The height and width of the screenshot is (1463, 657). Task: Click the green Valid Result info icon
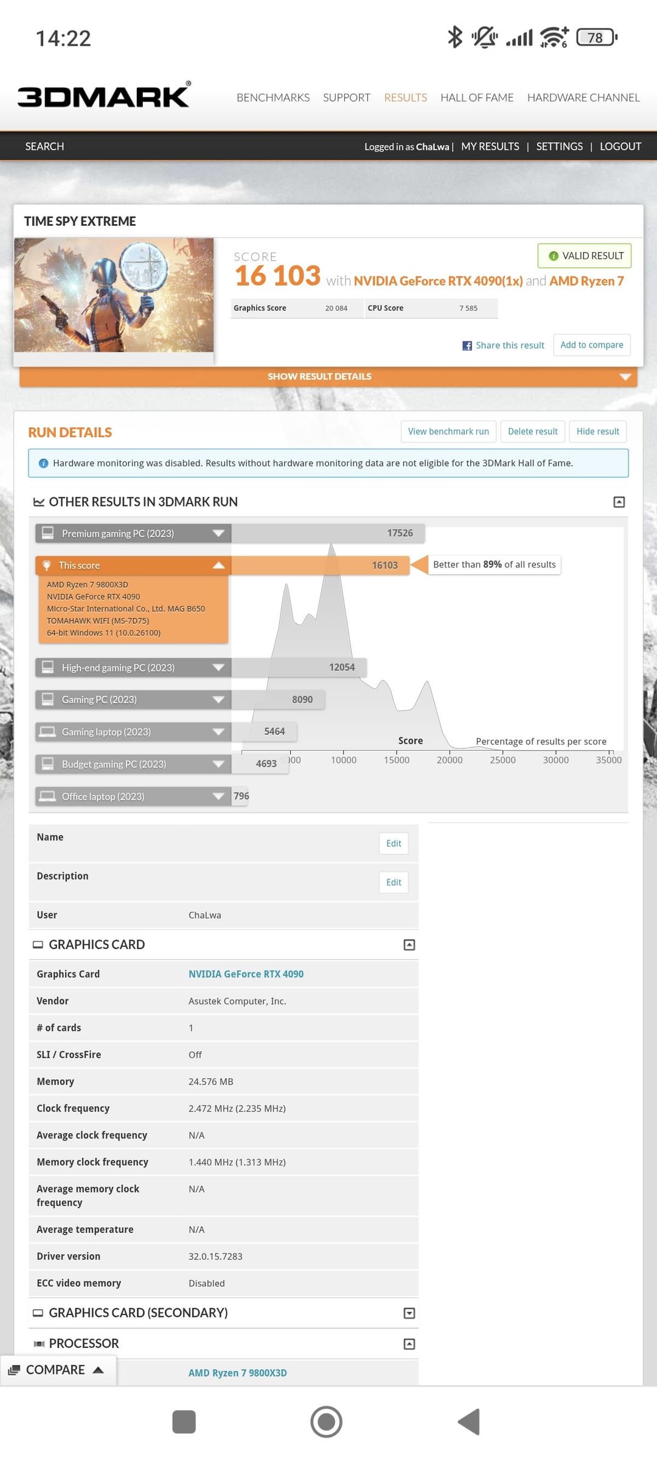554,256
